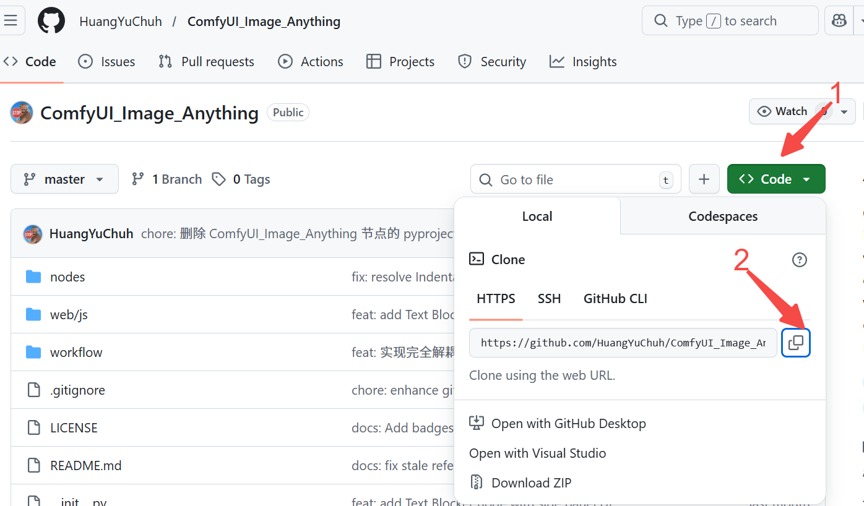Screen dimensions: 864x506
Task: Click the plus add file button
Action: point(704,179)
